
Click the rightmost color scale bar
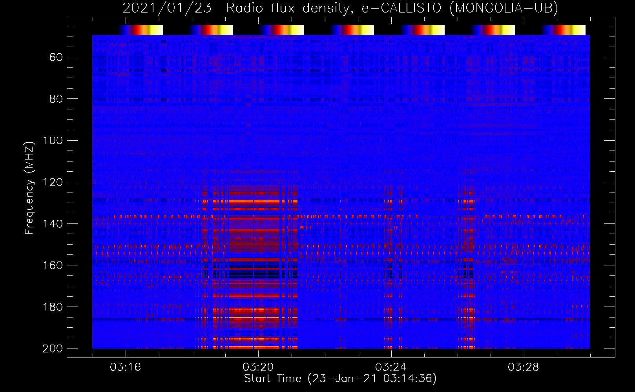(x=564, y=30)
